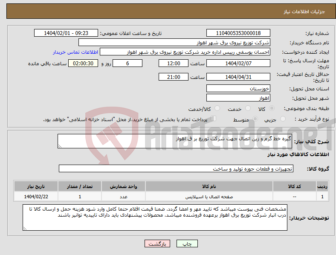Click the buyer organization name field
Viewport: 336px width, 255px height.
[174, 42]
